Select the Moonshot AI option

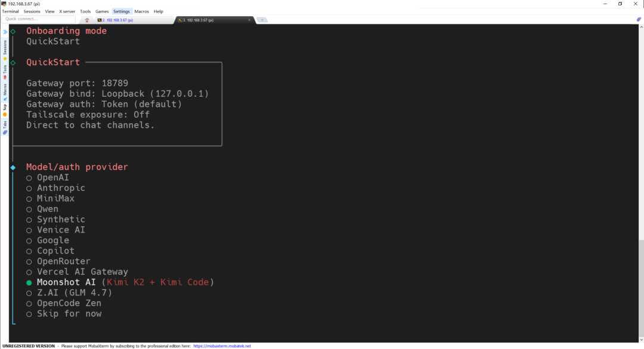[x=120, y=282]
